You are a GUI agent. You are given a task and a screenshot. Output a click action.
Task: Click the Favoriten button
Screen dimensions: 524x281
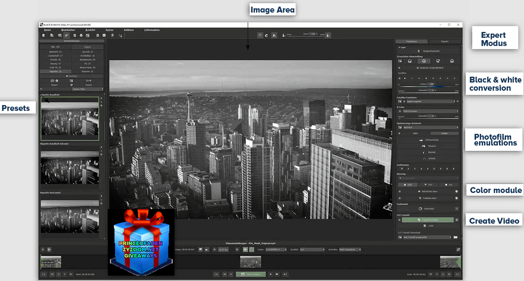click(72, 76)
